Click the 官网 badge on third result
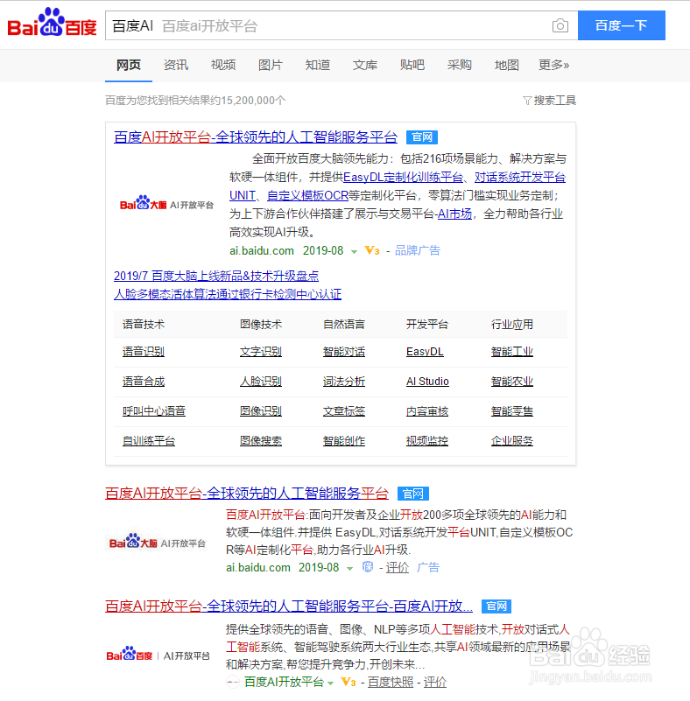 496,606
